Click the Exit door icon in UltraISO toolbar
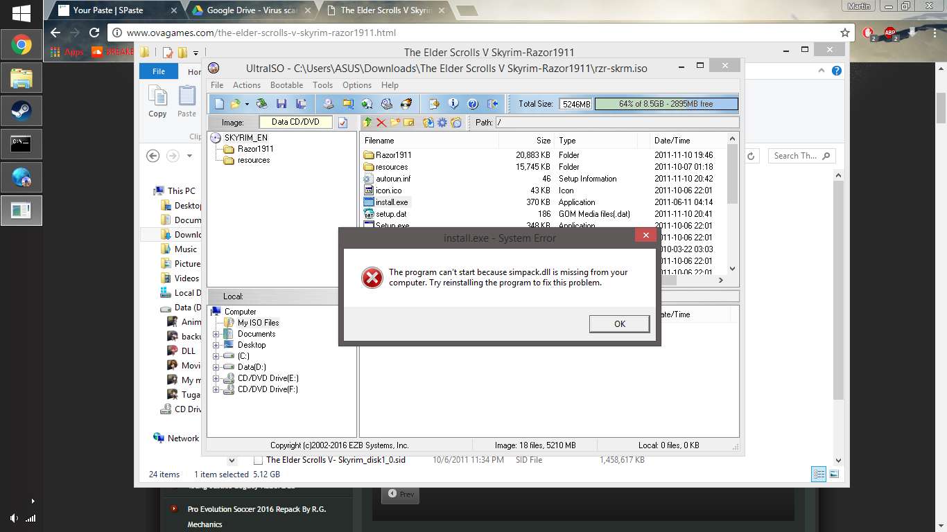Screen dimensions: 947x532 coord(493,104)
